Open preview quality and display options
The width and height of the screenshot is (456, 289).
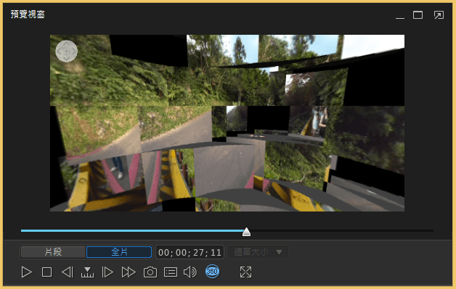pyautogui.click(x=171, y=272)
